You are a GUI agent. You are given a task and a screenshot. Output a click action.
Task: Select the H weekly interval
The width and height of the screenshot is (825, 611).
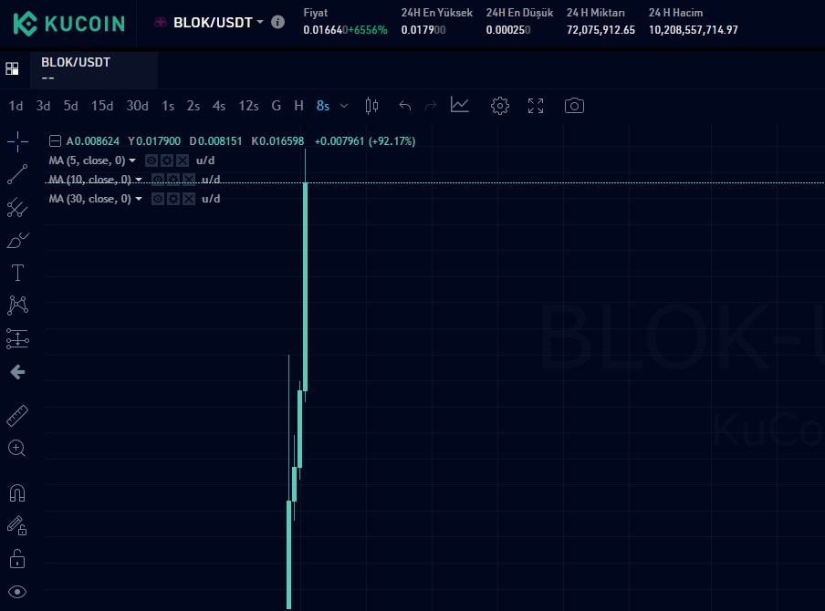pyautogui.click(x=298, y=106)
